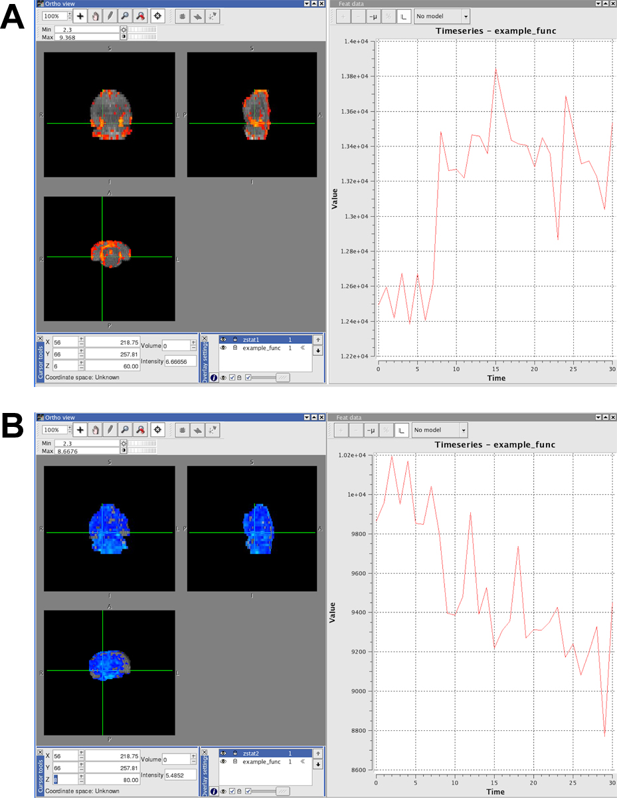Viewport: 617px width, 798px height.
Task: Click the axes icon in panel B Feat data toolbar
Action: [x=401, y=430]
